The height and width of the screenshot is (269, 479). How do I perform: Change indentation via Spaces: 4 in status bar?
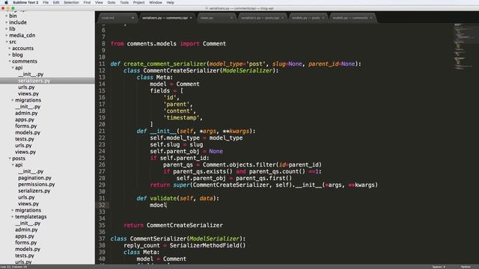pos(439,267)
